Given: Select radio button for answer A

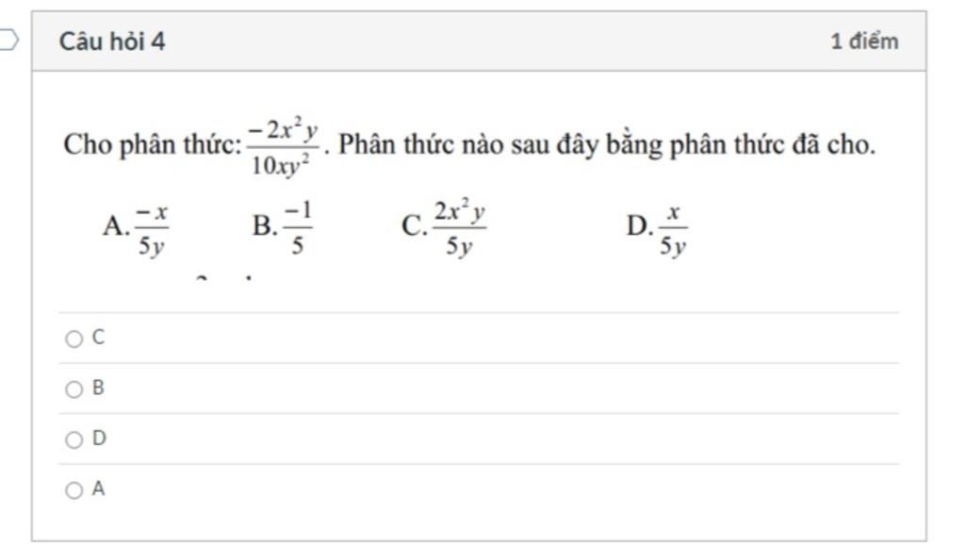Looking at the screenshot, I should tap(74, 490).
